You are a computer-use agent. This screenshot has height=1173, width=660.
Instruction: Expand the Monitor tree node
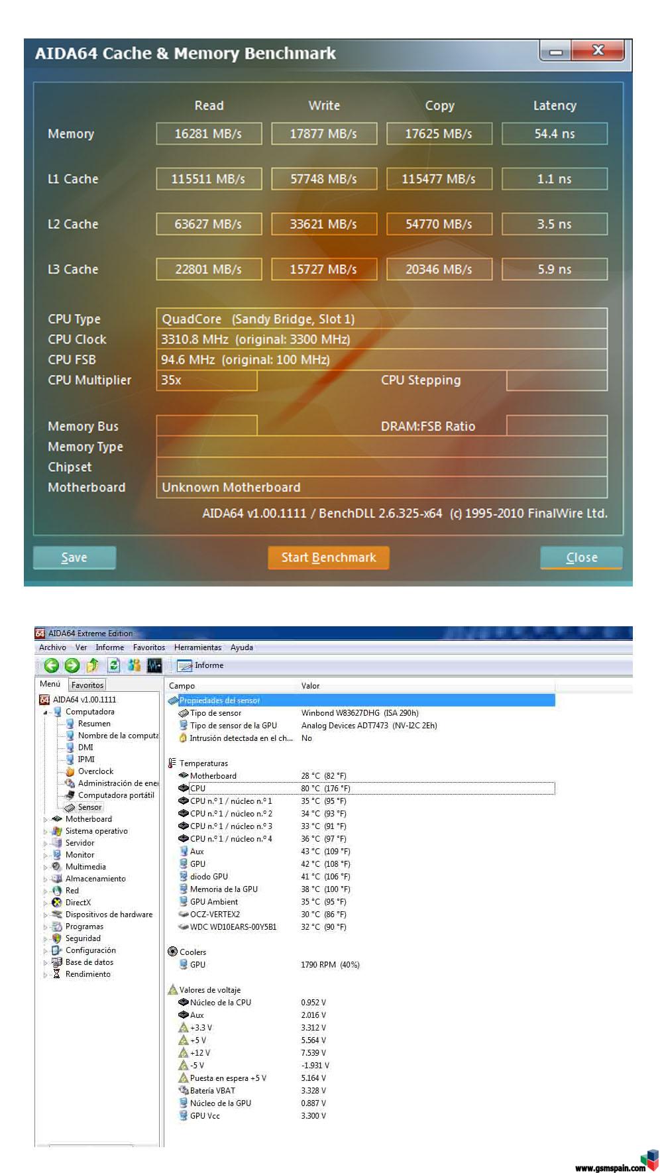pyautogui.click(x=46, y=856)
